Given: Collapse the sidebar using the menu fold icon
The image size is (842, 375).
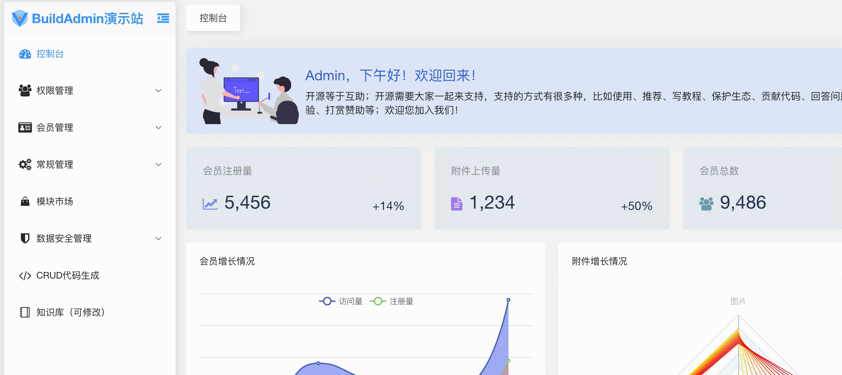Looking at the screenshot, I should (x=163, y=18).
